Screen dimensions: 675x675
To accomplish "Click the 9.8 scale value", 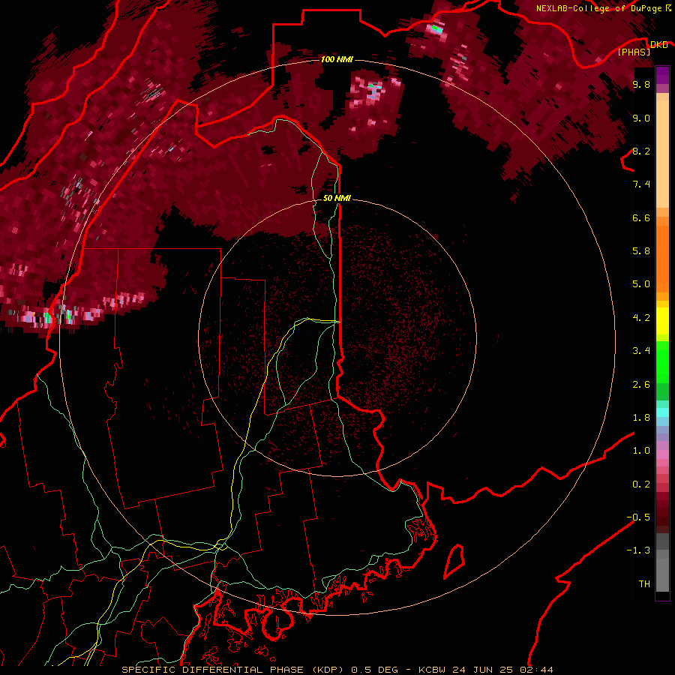I will (x=641, y=84).
